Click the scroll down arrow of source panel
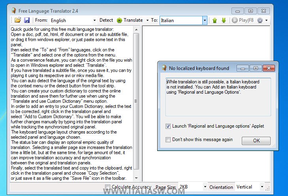The width and height of the screenshot is (288, 196). (x=136, y=178)
